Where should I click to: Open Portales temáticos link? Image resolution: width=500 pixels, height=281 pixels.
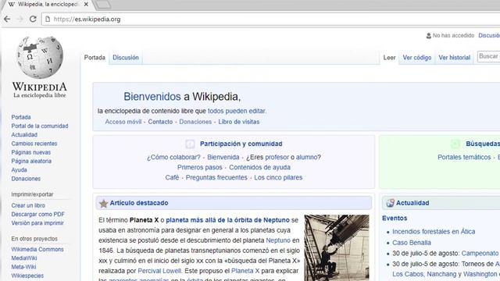(464, 158)
